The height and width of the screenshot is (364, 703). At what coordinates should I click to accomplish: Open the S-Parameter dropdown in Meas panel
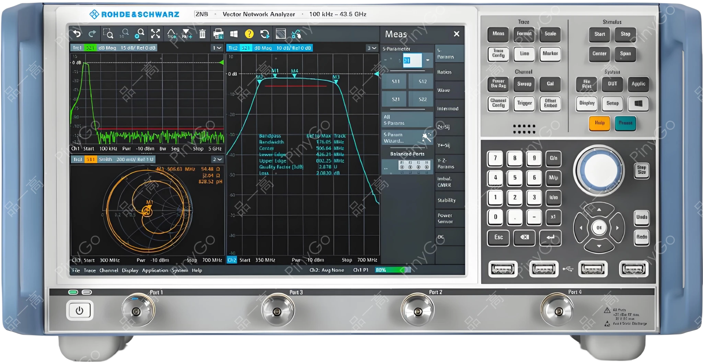(428, 59)
